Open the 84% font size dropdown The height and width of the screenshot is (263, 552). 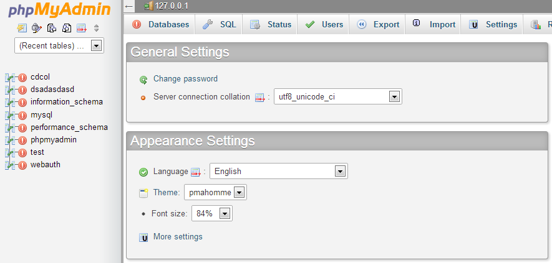(x=212, y=213)
